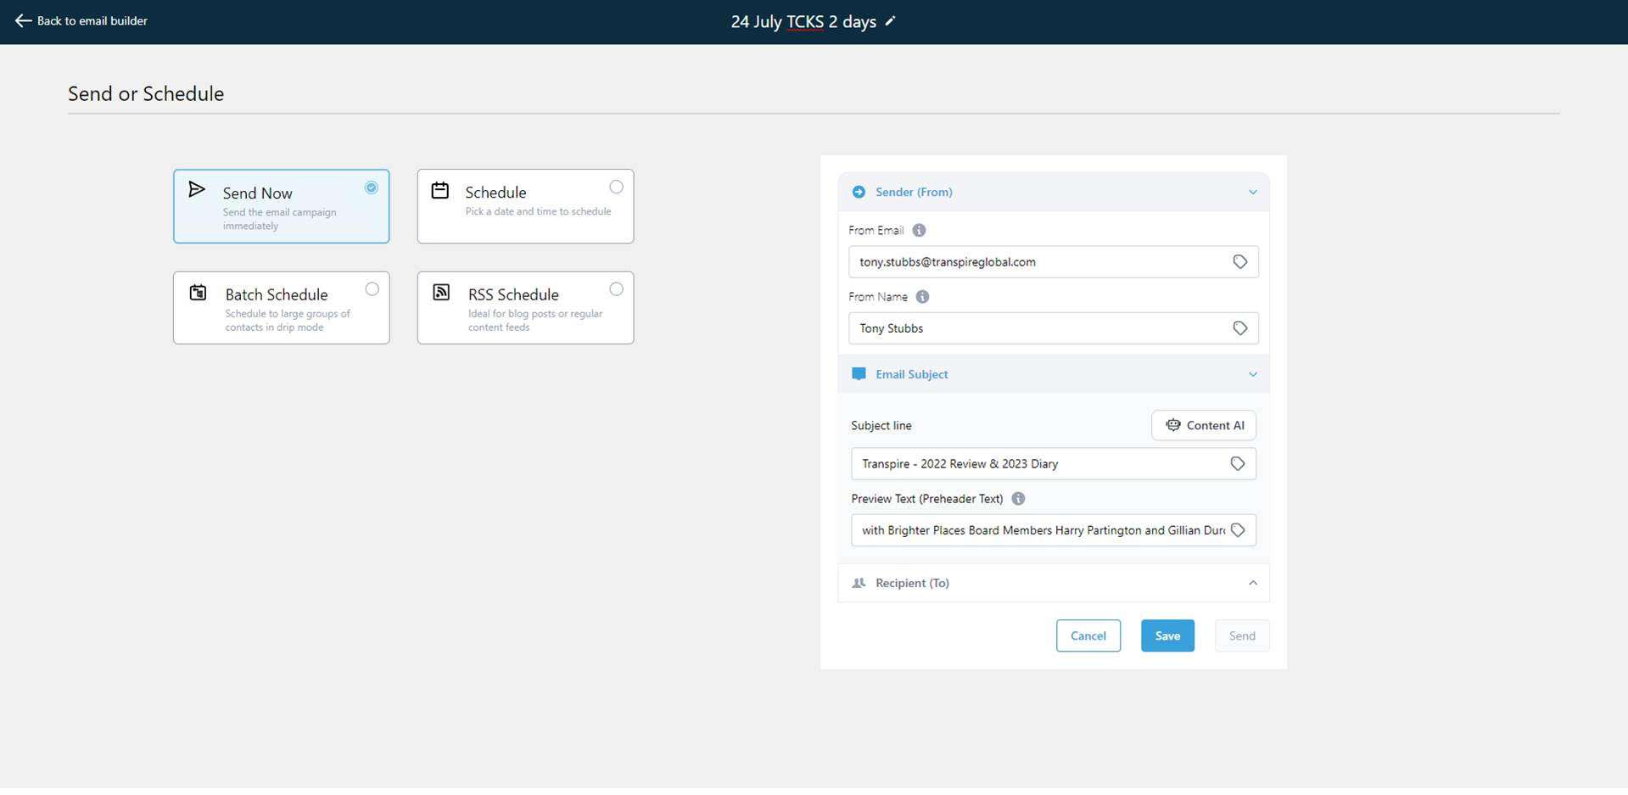
Task: Click the 'Subject line' label
Action: pos(881,426)
